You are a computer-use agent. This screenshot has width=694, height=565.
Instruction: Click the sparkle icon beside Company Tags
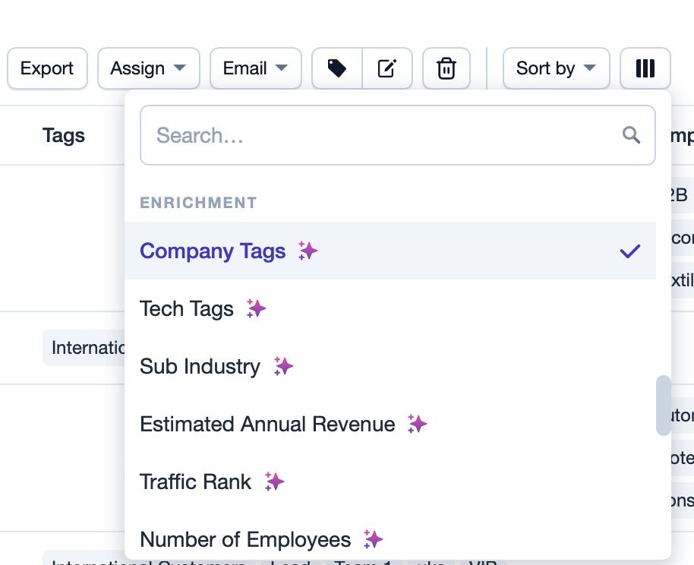click(308, 251)
